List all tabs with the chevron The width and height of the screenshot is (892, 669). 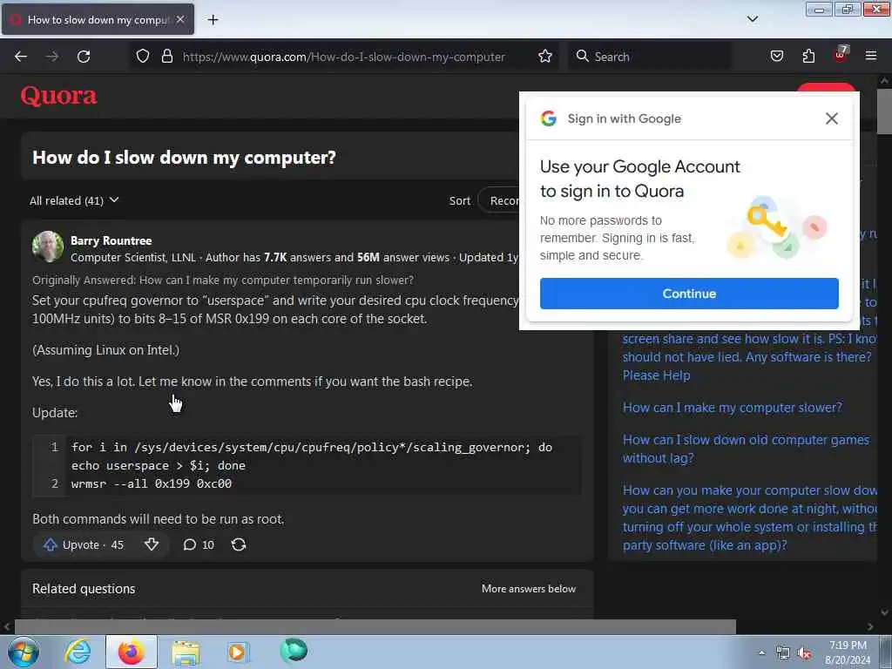click(752, 19)
